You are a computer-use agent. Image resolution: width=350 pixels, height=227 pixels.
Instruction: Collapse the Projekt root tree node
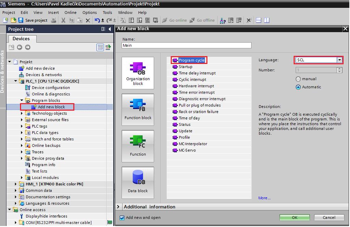pos(10,62)
